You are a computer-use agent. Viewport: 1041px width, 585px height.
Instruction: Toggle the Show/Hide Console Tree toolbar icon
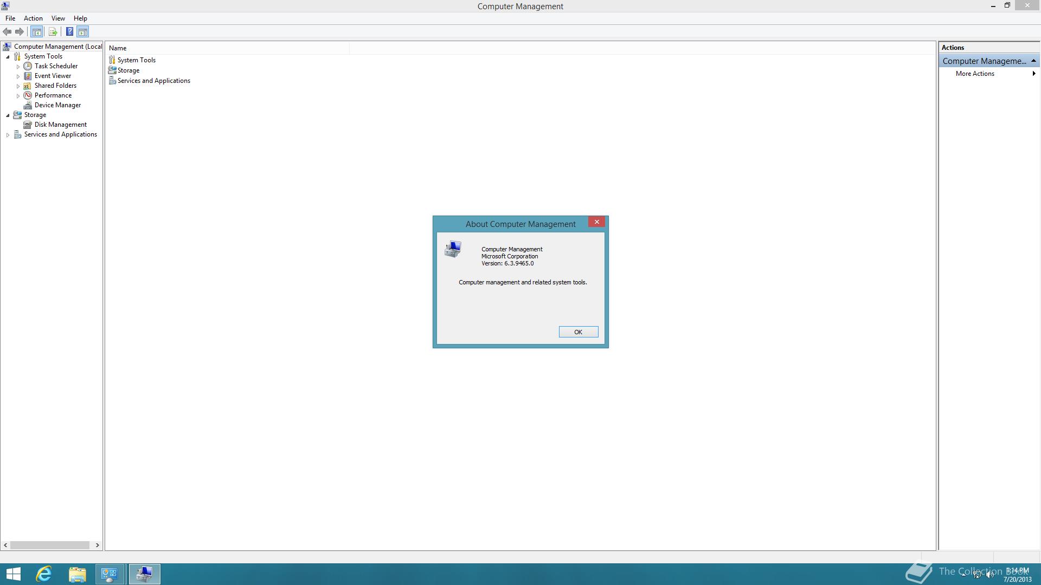point(37,32)
